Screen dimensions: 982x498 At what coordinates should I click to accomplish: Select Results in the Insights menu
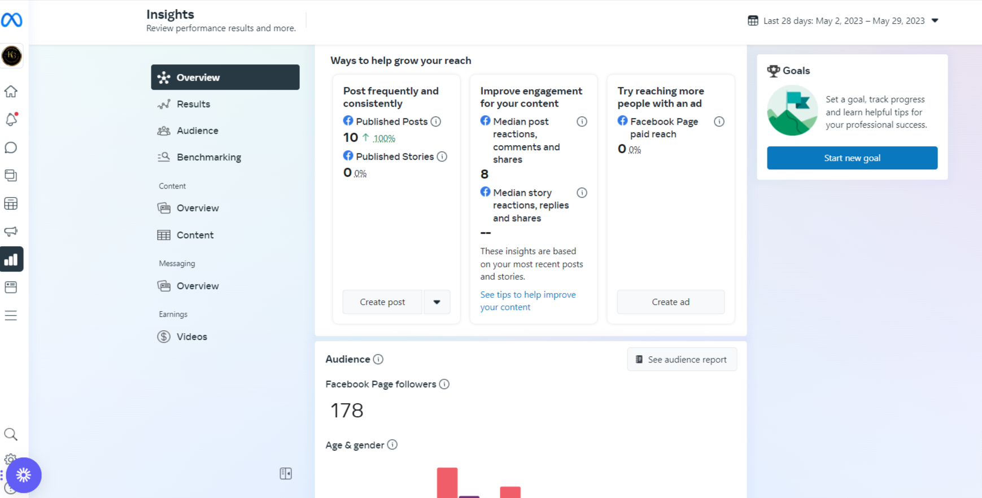193,104
